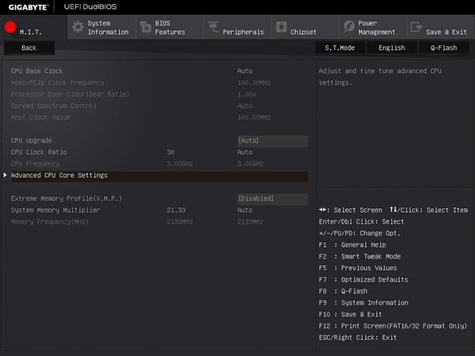
Task: Click the CPU Clock Ratio value 30
Action: click(x=170, y=152)
